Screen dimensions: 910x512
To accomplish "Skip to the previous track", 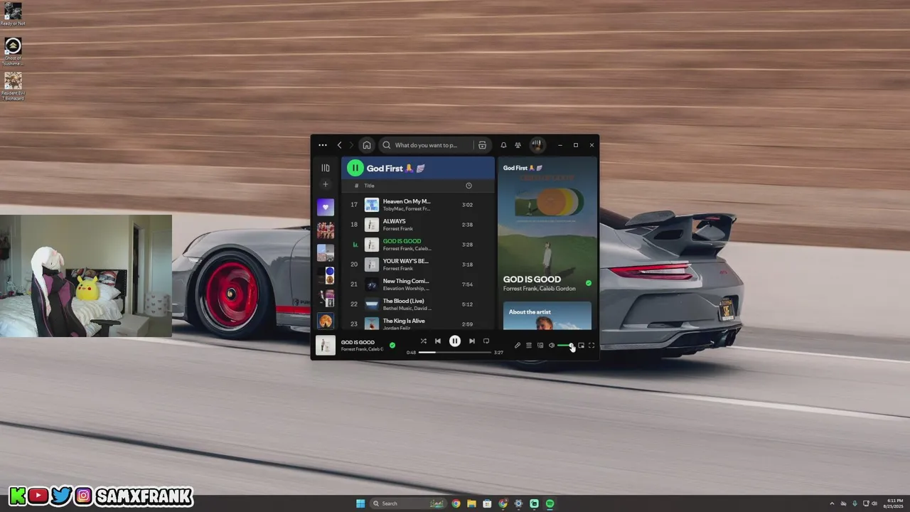I will [x=438, y=341].
